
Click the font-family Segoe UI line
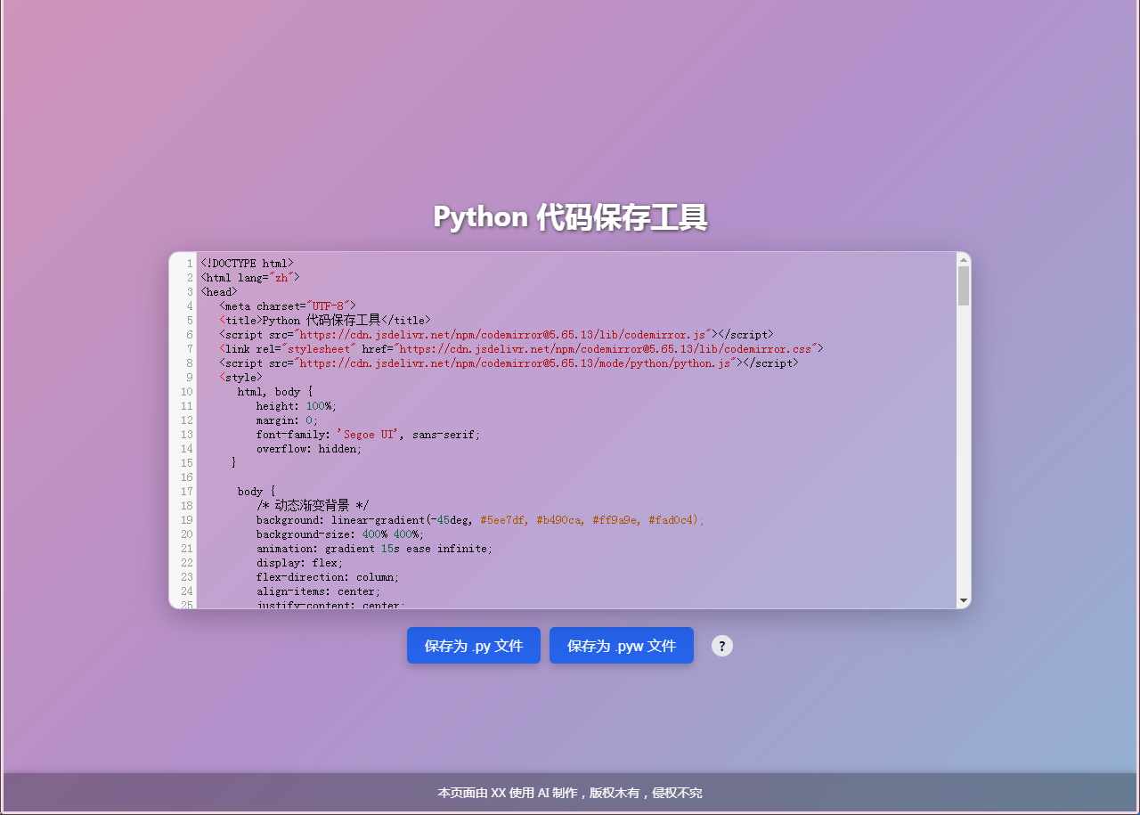[x=369, y=435]
